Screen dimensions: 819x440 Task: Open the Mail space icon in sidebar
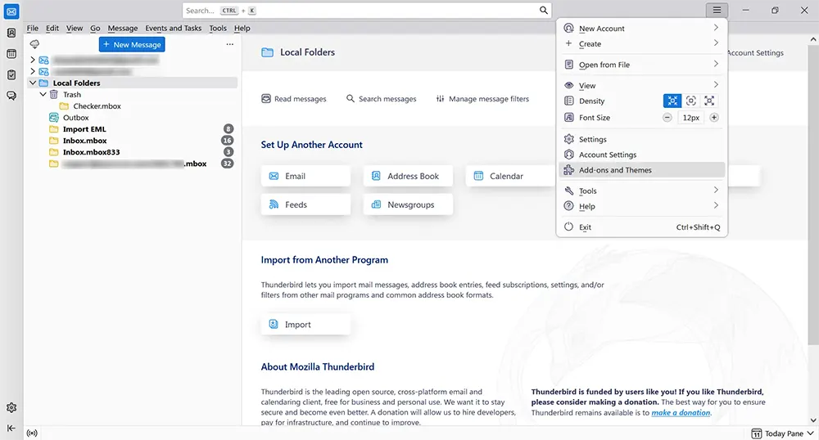pos(11,11)
